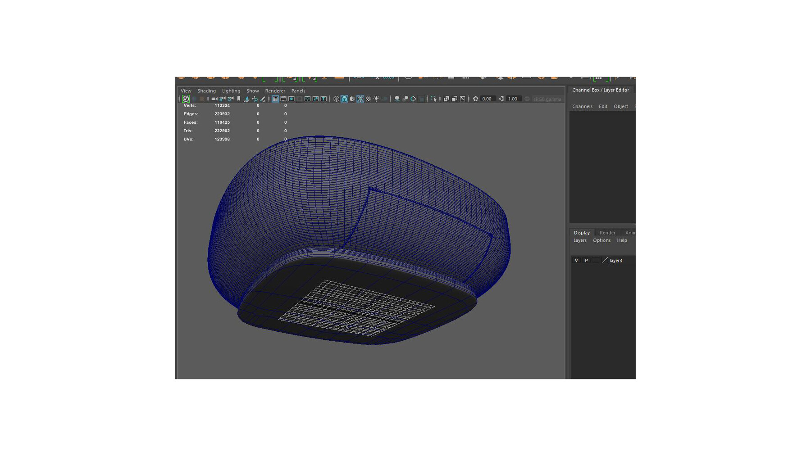The height and width of the screenshot is (456, 811).
Task: Open the Shading menu
Action: [206, 91]
